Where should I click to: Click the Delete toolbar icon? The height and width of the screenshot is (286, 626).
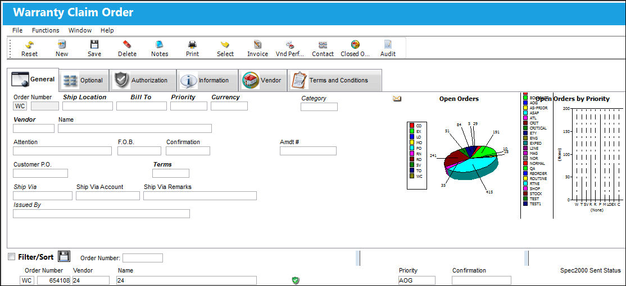(x=127, y=49)
